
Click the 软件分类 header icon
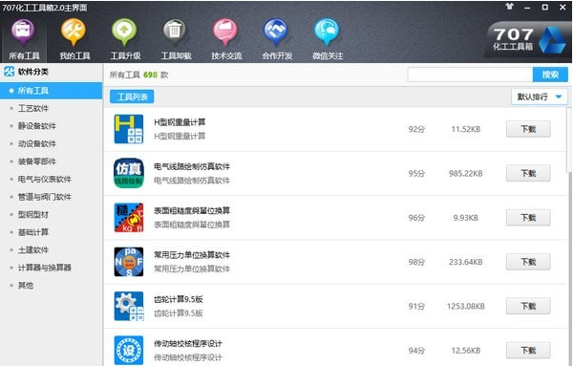coord(10,72)
